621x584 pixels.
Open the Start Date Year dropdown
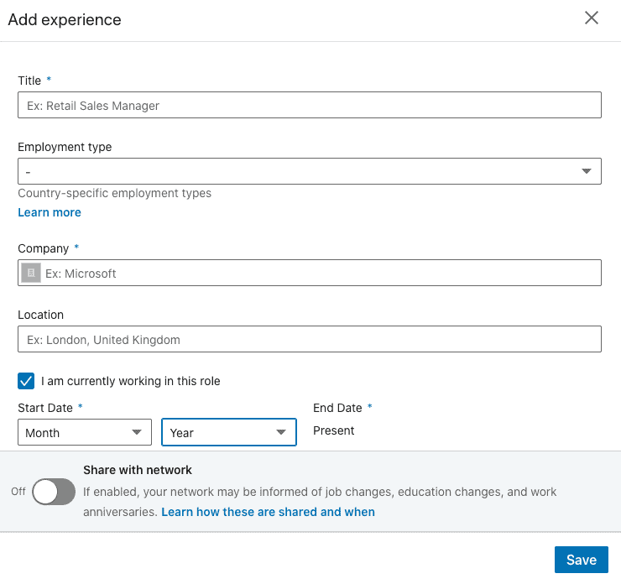[x=229, y=432]
